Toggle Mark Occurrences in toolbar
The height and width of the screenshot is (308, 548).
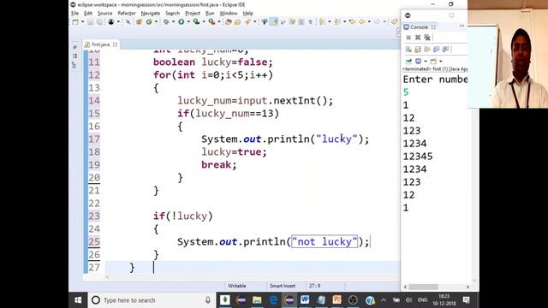click(x=274, y=21)
